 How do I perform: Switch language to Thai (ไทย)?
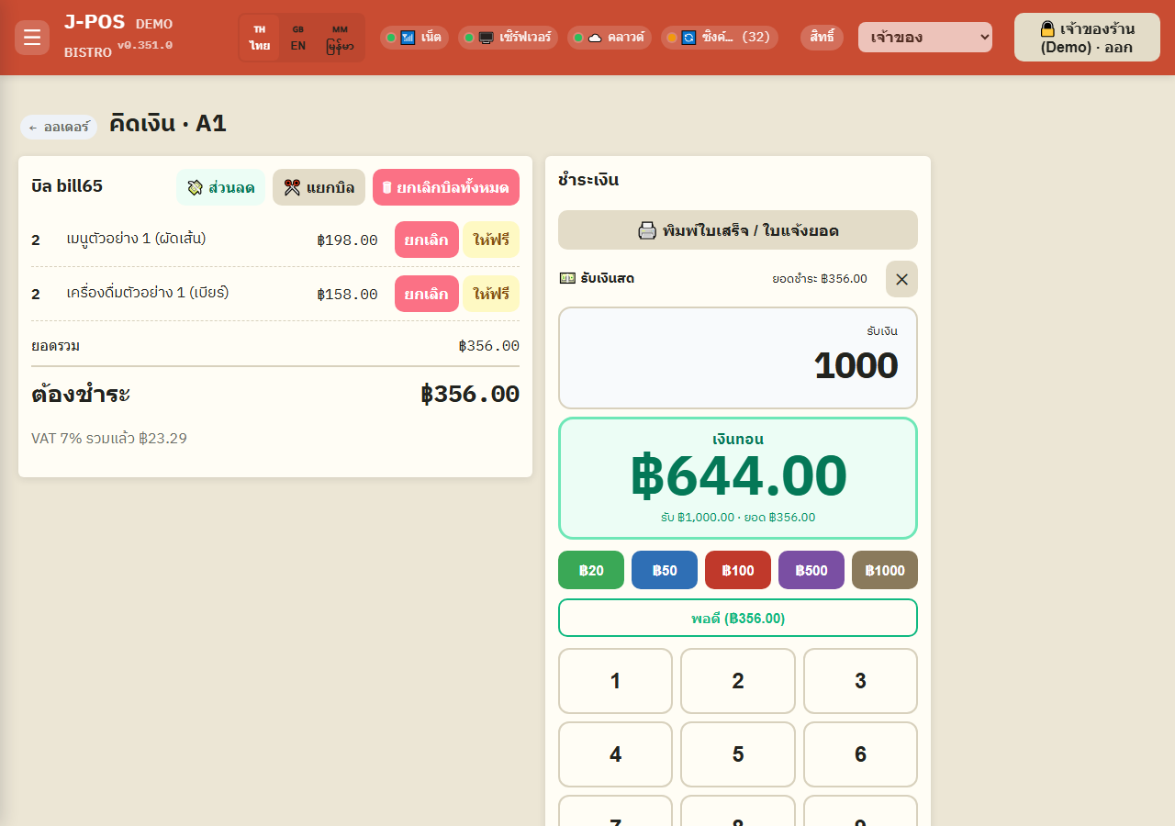tap(260, 38)
